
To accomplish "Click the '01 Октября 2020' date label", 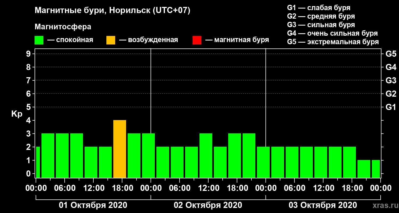I will (93, 205).
